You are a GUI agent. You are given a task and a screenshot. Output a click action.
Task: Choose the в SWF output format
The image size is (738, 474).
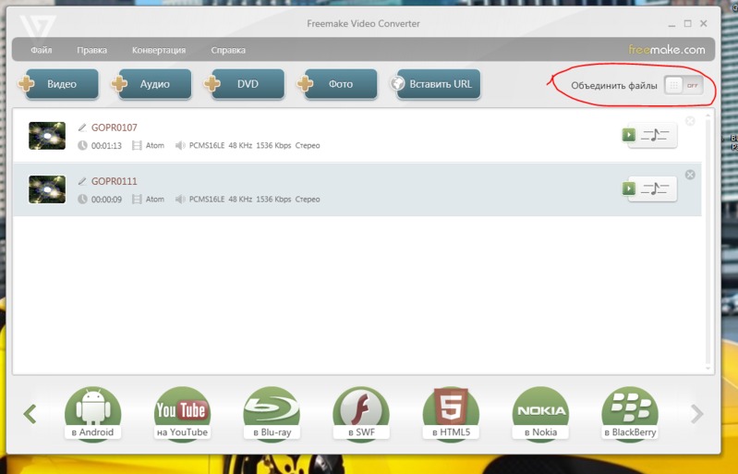coord(361,413)
